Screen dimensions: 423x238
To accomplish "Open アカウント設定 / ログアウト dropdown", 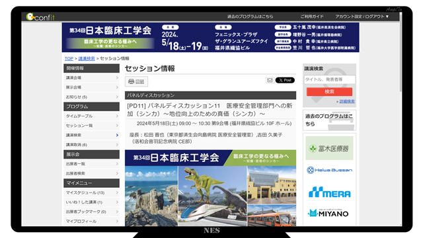I will point(362,17).
